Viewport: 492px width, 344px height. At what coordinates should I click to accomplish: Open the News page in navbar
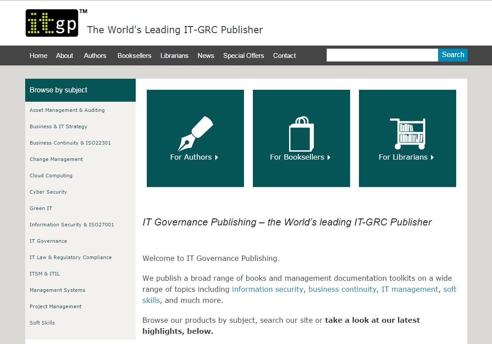click(x=206, y=56)
